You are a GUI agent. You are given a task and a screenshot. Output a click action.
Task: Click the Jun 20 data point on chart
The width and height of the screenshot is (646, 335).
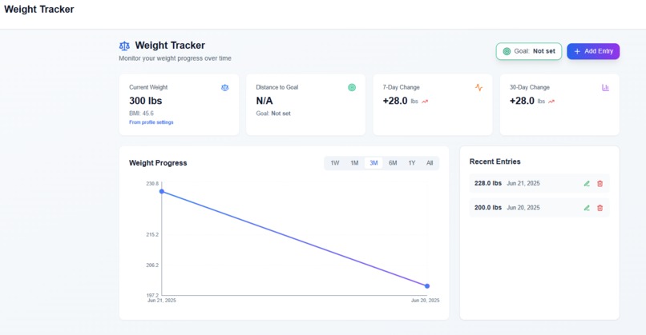tap(427, 286)
